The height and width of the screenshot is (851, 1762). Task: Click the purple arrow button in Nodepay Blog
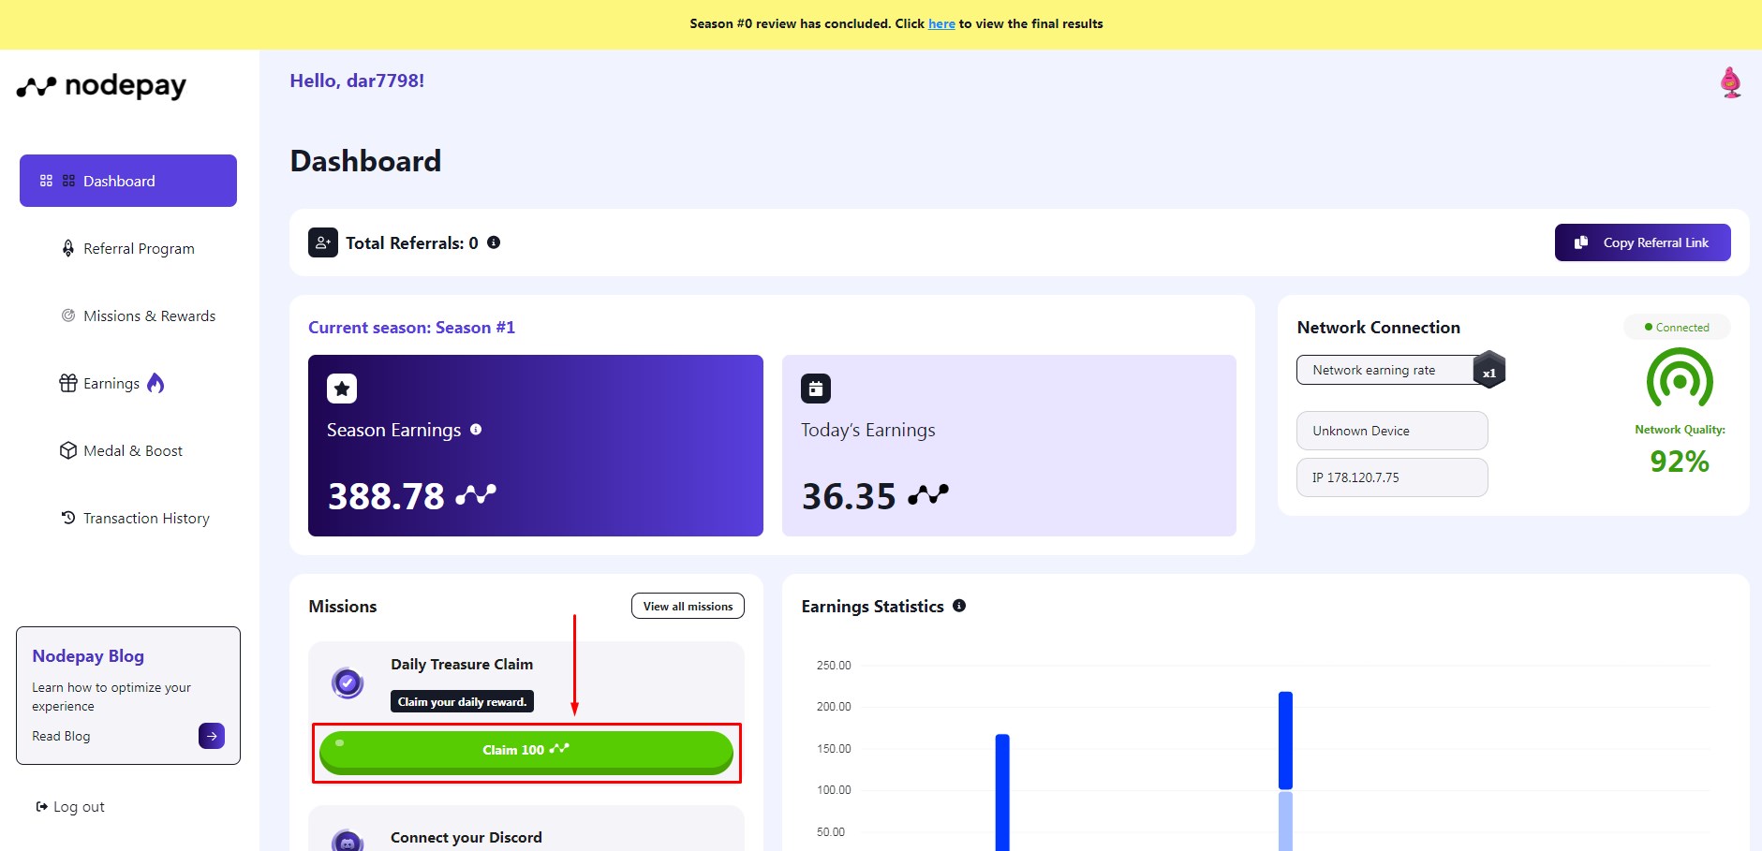pyautogui.click(x=212, y=736)
